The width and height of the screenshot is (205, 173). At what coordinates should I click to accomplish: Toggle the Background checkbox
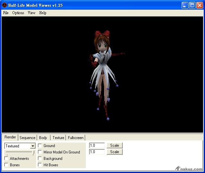point(40,158)
